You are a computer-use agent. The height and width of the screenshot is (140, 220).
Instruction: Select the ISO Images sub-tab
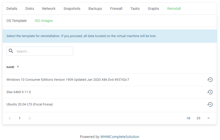click(44, 21)
